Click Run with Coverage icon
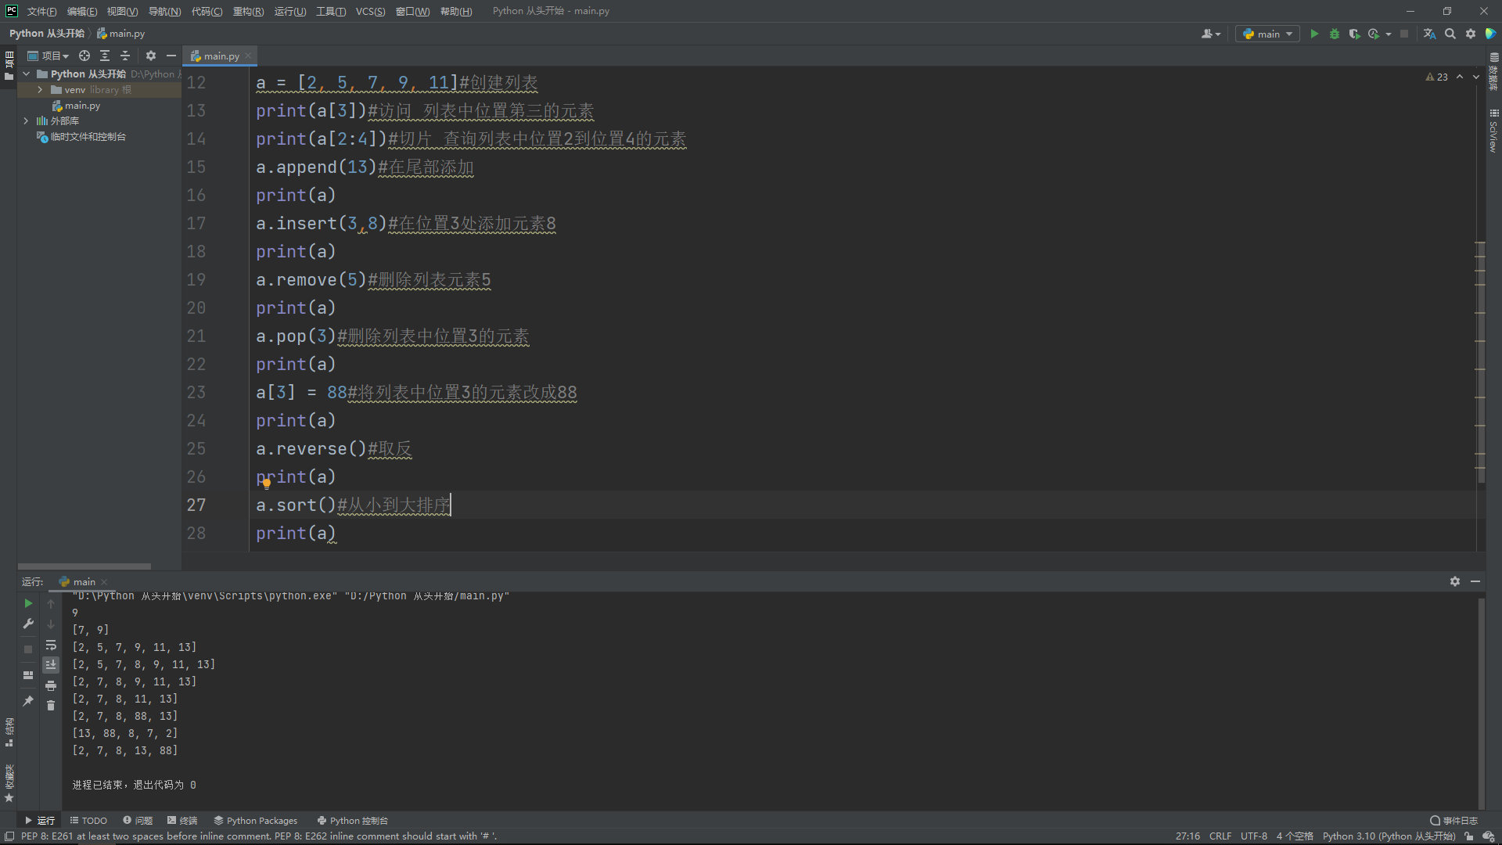The width and height of the screenshot is (1502, 845). click(1354, 34)
